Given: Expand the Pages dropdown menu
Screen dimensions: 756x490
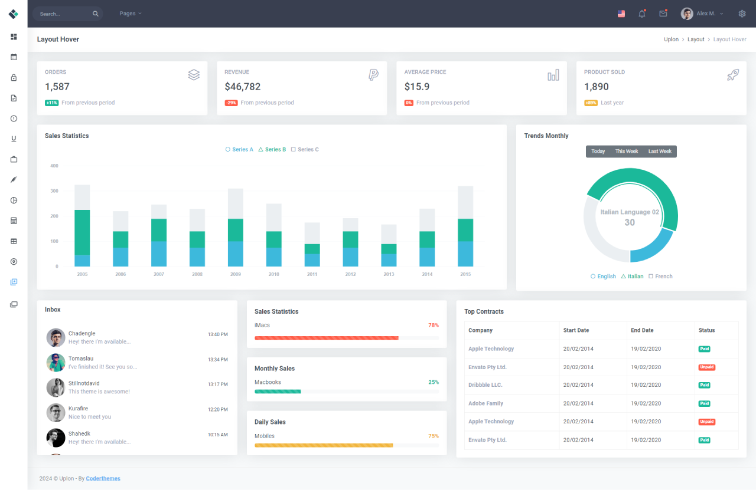Looking at the screenshot, I should (x=131, y=14).
